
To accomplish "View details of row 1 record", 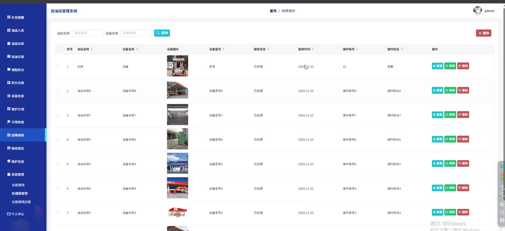I will pyautogui.click(x=437, y=66).
